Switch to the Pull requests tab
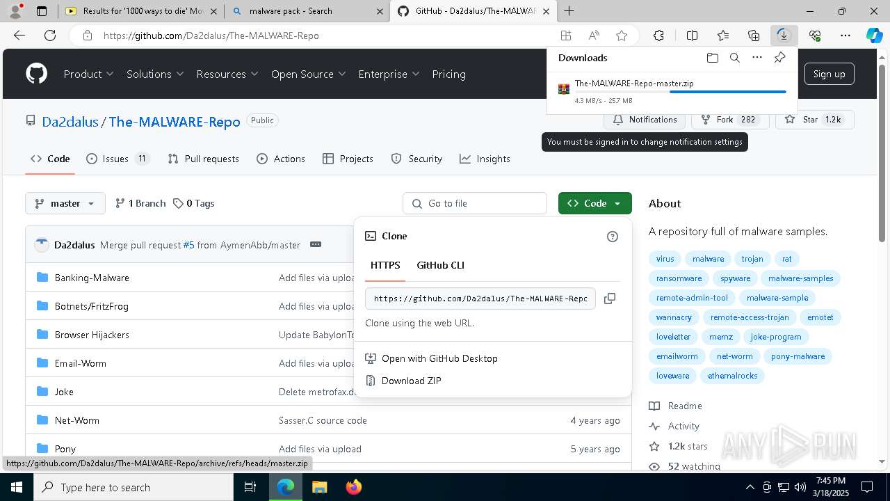The width and height of the screenshot is (890, 501). pos(204,159)
